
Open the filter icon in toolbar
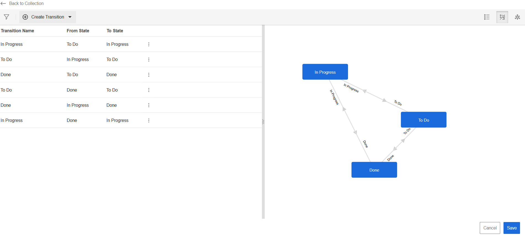7,17
